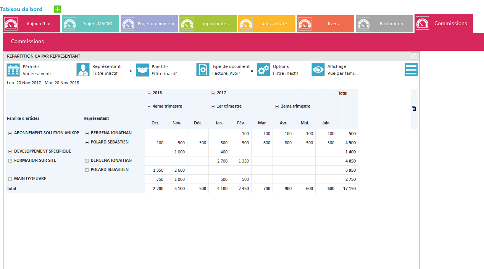Image resolution: width=484 pixels, height=269 pixels.
Task: Click the grand total cell 17 150
Action: pyautogui.click(x=348, y=188)
